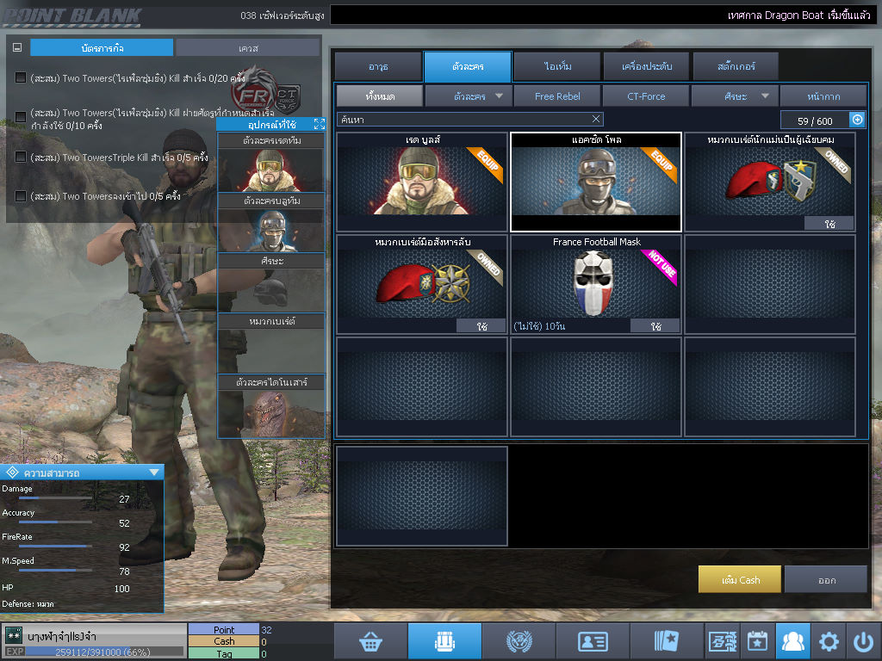
Task: Expand inventory slots with plus icon
Action: [x=857, y=120]
